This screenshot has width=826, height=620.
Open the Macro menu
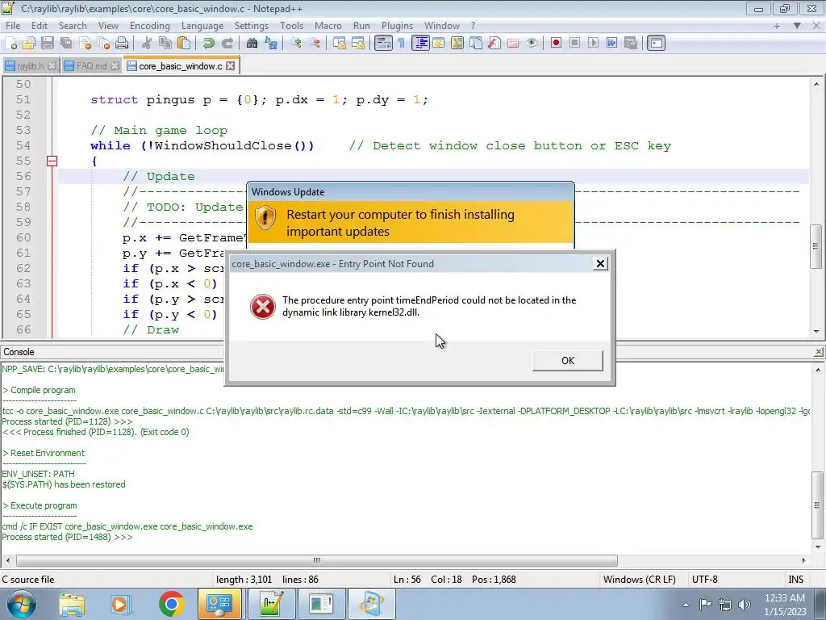pos(328,26)
